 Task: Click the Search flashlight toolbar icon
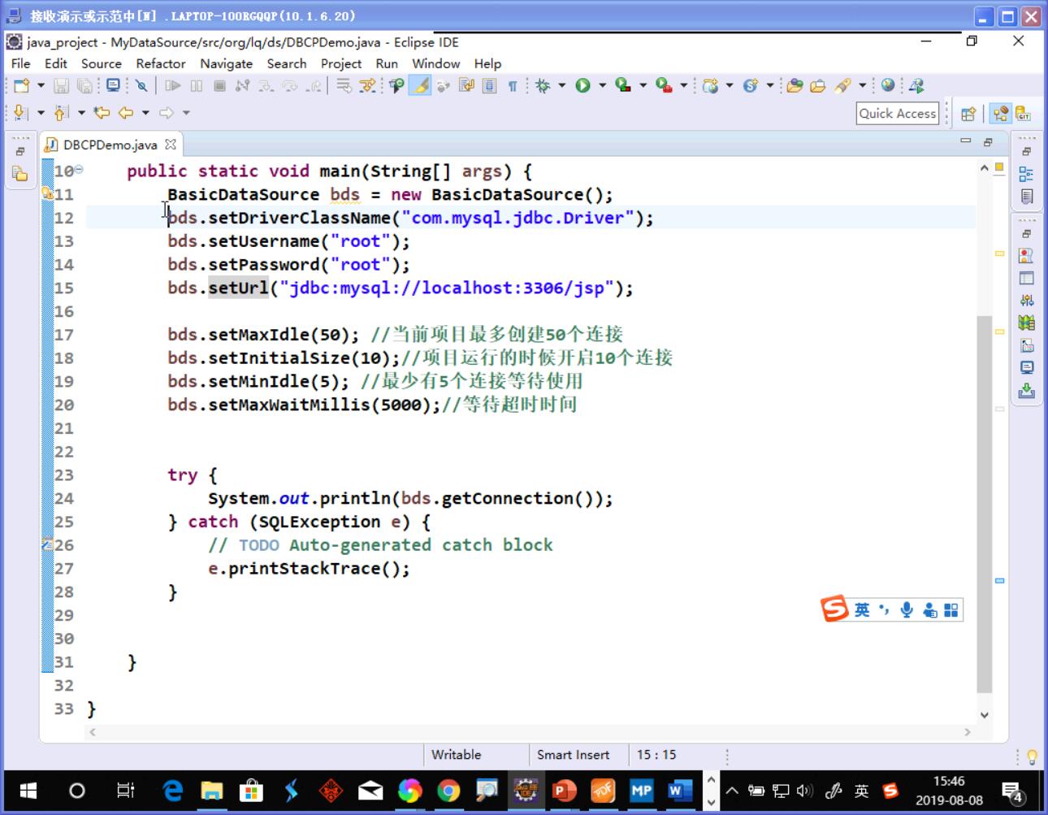click(x=842, y=85)
